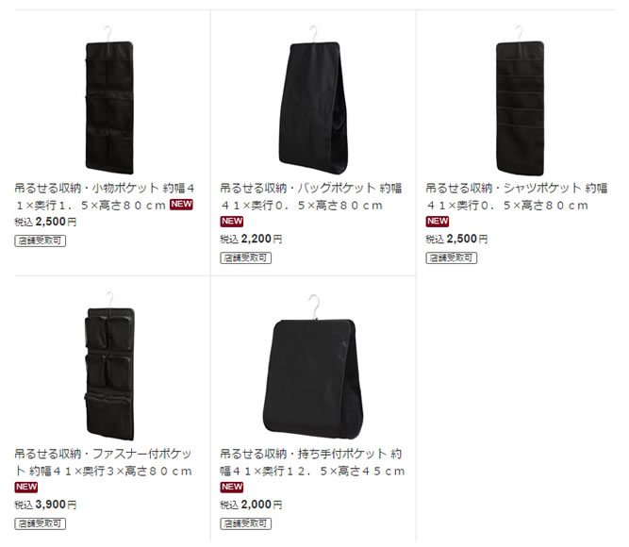Open the 小物ポケット product image
The image size is (629, 547).
[109, 100]
